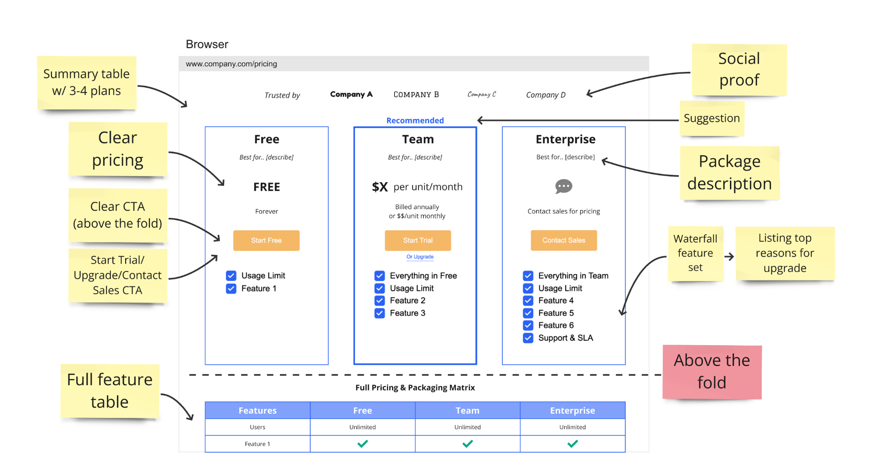Click the Enterprise plan title

566,139
